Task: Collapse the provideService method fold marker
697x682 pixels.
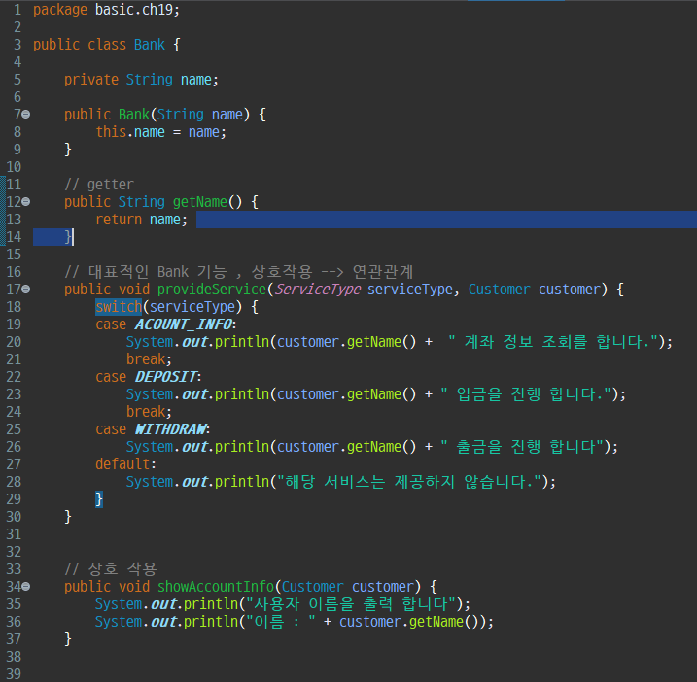Action: [x=26, y=290]
